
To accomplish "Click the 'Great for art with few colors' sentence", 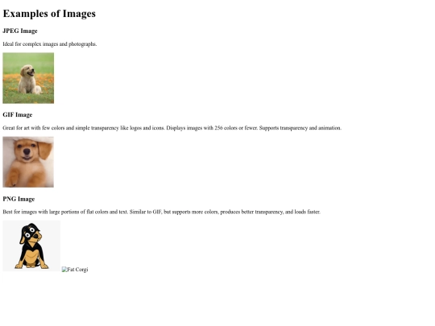I will (x=84, y=128).
